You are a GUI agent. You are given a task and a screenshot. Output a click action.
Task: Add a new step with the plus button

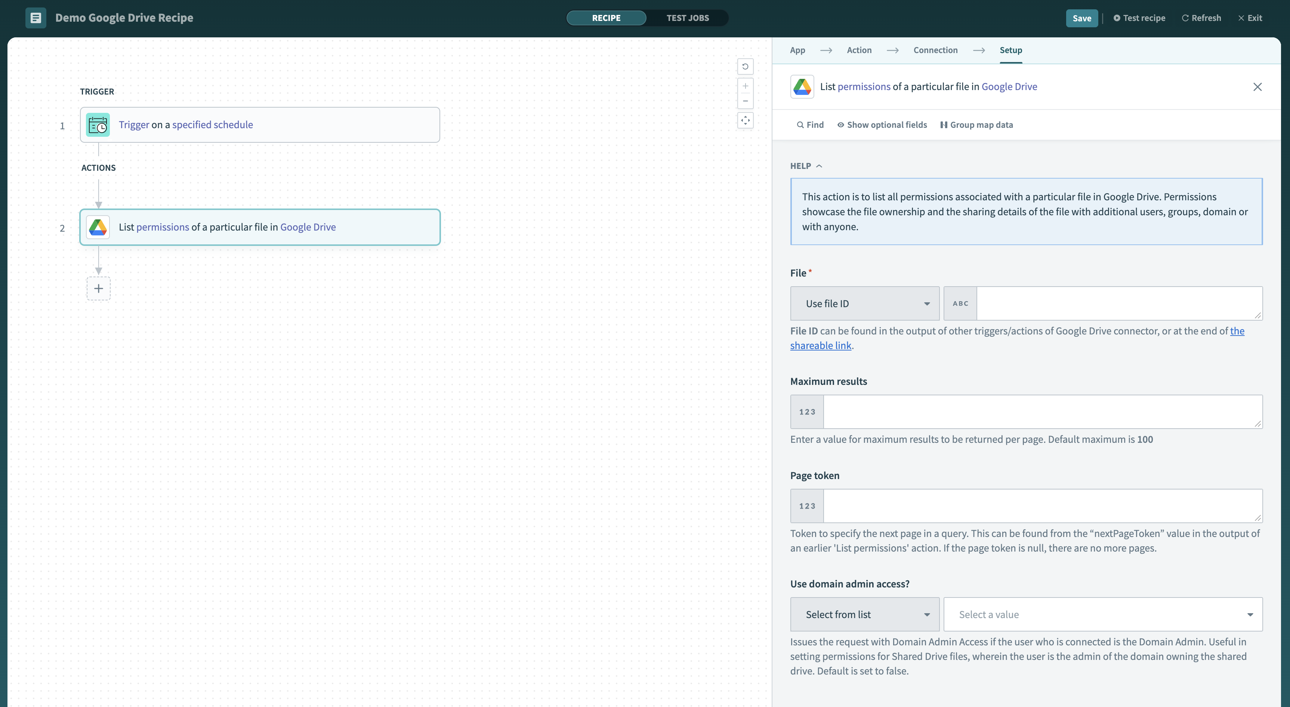(x=99, y=288)
